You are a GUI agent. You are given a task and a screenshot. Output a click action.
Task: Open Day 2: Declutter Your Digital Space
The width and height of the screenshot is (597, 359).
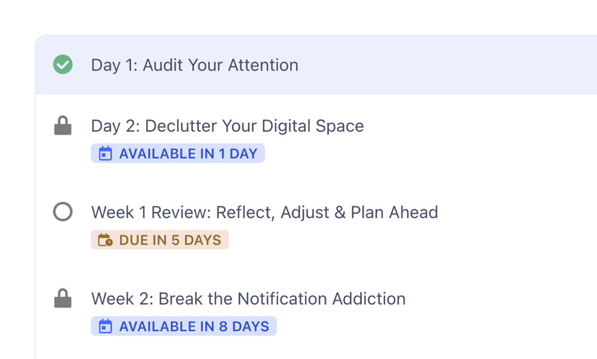(x=227, y=126)
